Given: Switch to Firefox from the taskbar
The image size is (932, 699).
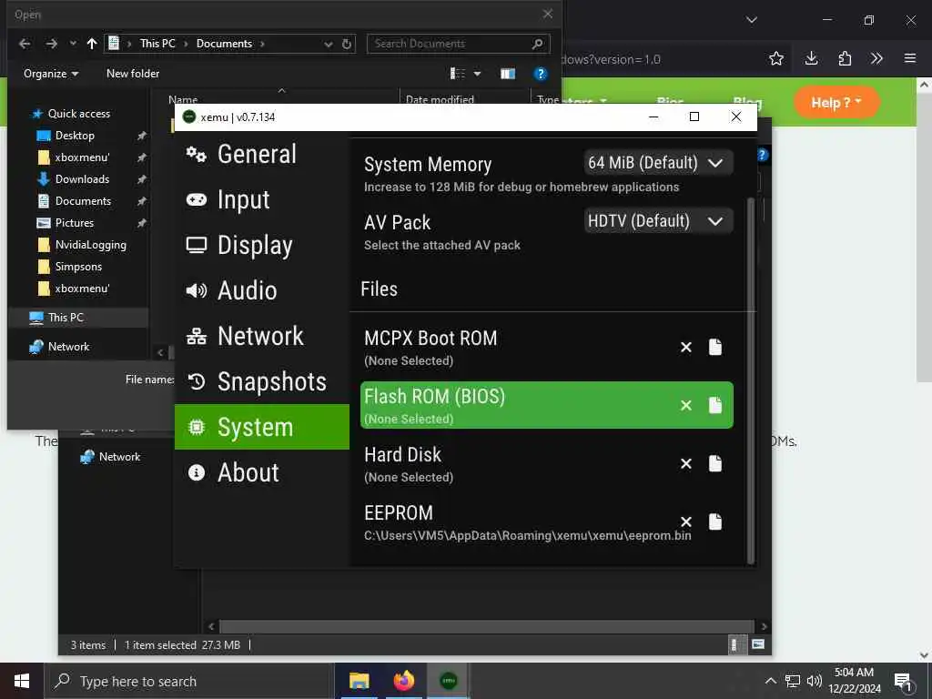Looking at the screenshot, I should click(x=403, y=681).
